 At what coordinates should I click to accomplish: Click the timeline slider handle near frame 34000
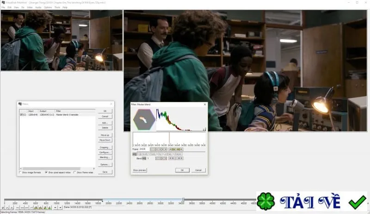pos(183,200)
